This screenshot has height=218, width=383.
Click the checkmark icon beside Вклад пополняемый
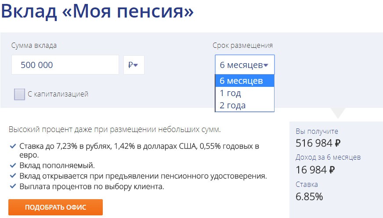[x=12, y=166]
